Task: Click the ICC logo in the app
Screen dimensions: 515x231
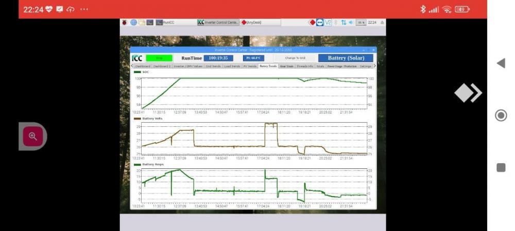Action: click(x=137, y=58)
